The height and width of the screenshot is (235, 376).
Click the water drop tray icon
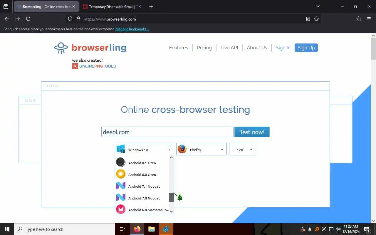pyautogui.click(x=310, y=229)
